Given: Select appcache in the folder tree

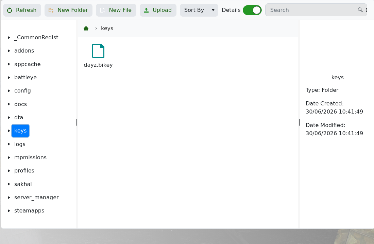Looking at the screenshot, I should tap(28, 64).
